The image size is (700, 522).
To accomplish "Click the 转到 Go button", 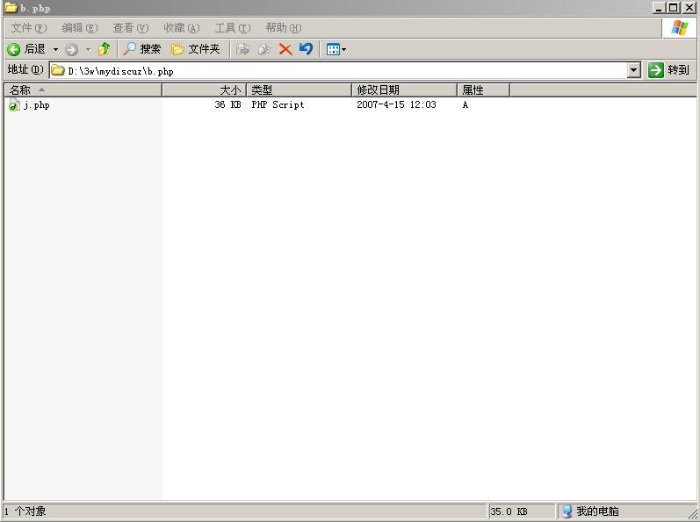I will [668, 70].
